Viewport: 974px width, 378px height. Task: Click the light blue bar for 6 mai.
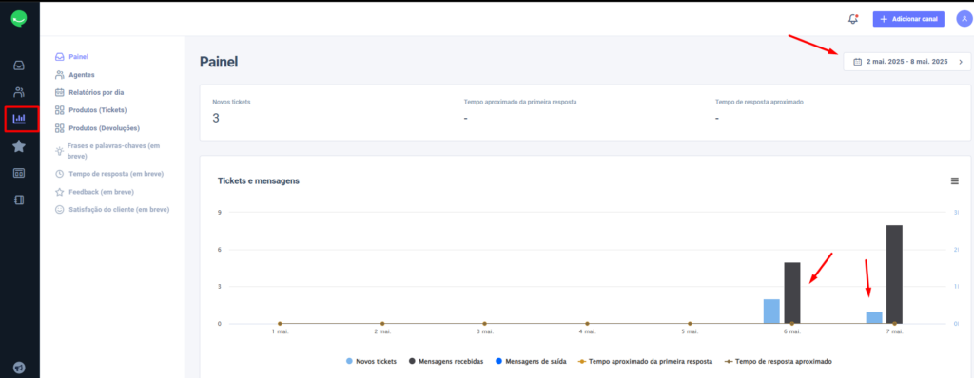click(770, 311)
